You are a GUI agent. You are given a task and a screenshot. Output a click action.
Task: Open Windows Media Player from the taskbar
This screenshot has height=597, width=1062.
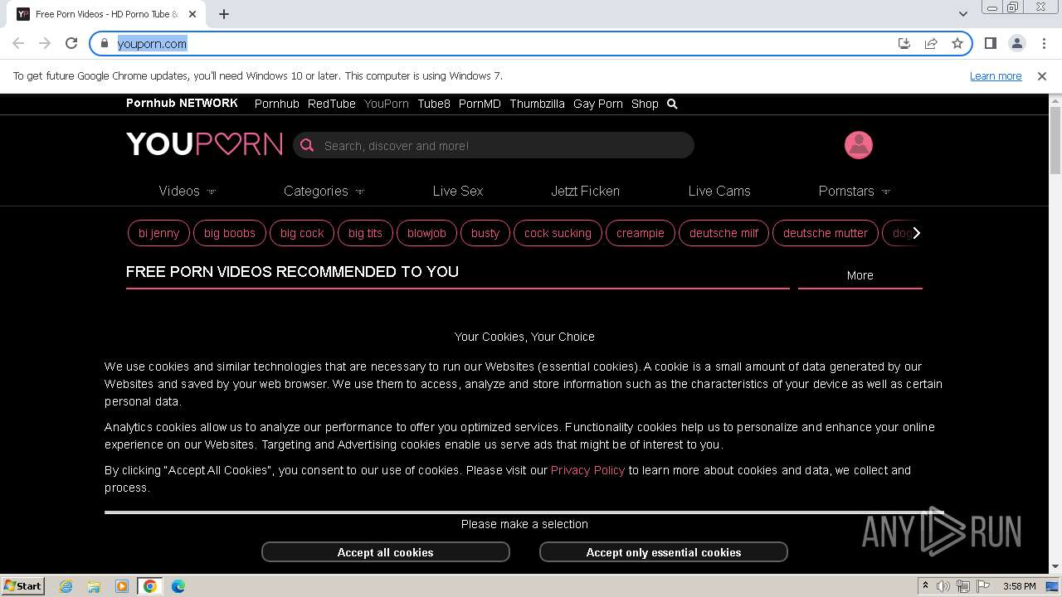point(122,586)
